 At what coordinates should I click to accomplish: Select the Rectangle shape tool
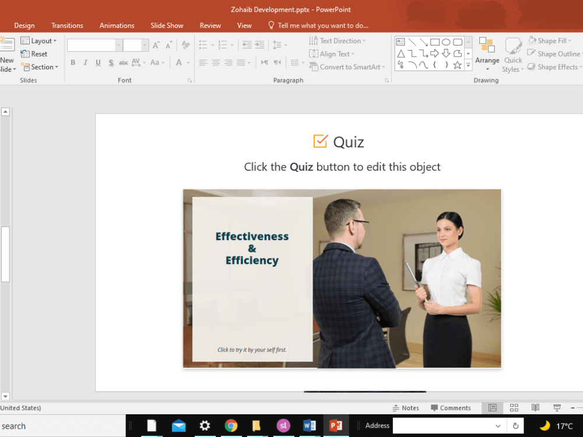(435, 41)
